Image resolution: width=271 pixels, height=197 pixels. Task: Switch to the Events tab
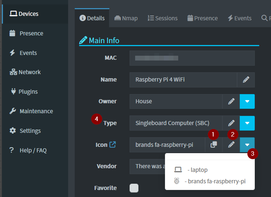point(239,18)
